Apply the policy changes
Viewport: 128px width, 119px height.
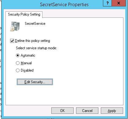112,111
